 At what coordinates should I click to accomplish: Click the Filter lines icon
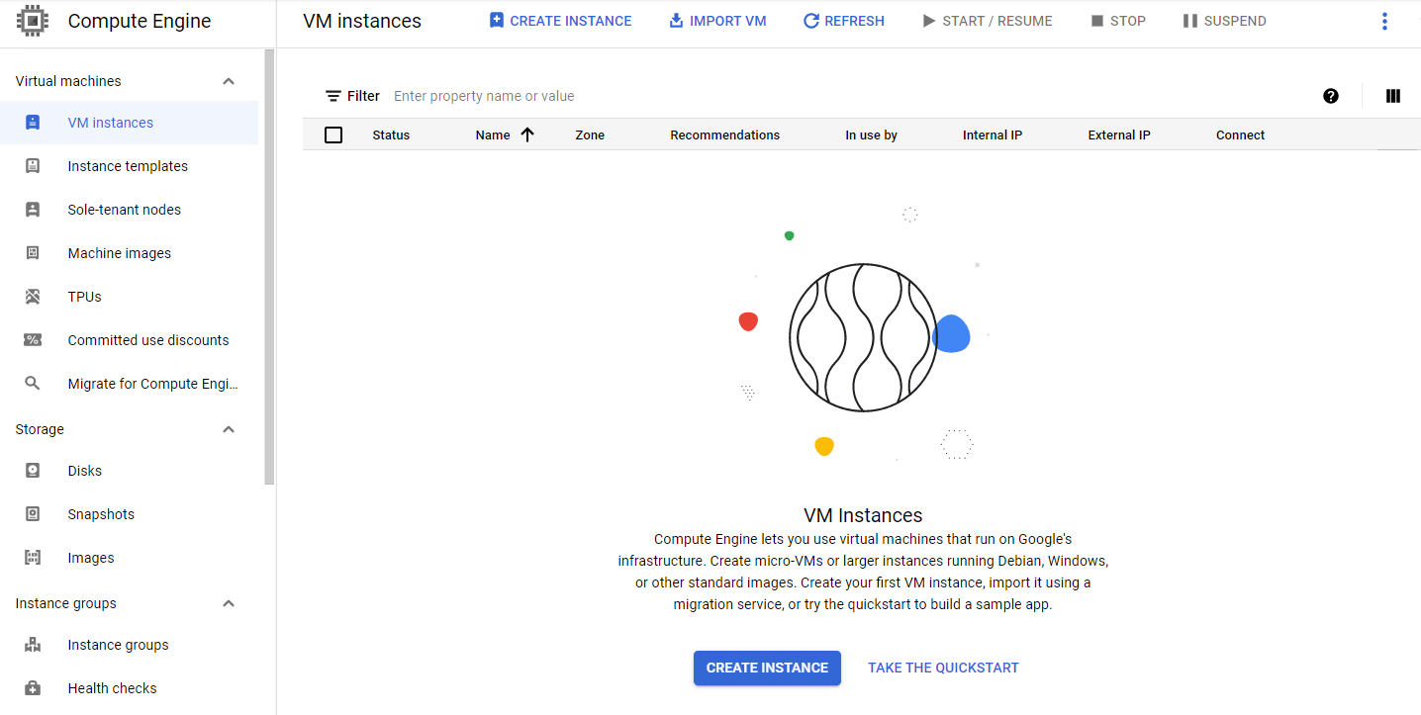click(x=333, y=96)
